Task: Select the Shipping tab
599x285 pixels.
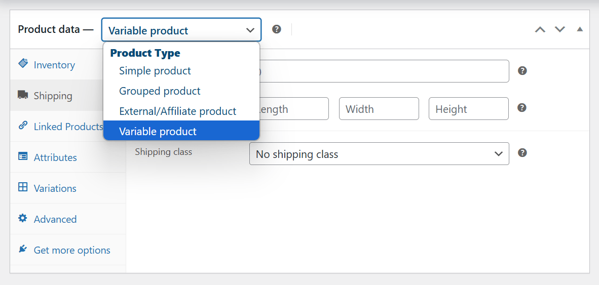Action: tap(67, 95)
